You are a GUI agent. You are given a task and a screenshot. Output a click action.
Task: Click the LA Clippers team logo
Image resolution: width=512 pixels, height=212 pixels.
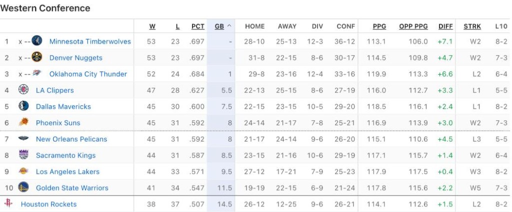23,90
